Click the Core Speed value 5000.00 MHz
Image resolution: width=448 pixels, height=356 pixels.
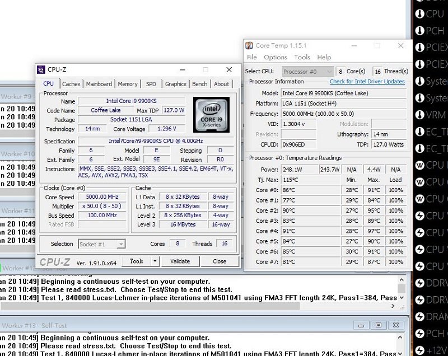point(102,196)
